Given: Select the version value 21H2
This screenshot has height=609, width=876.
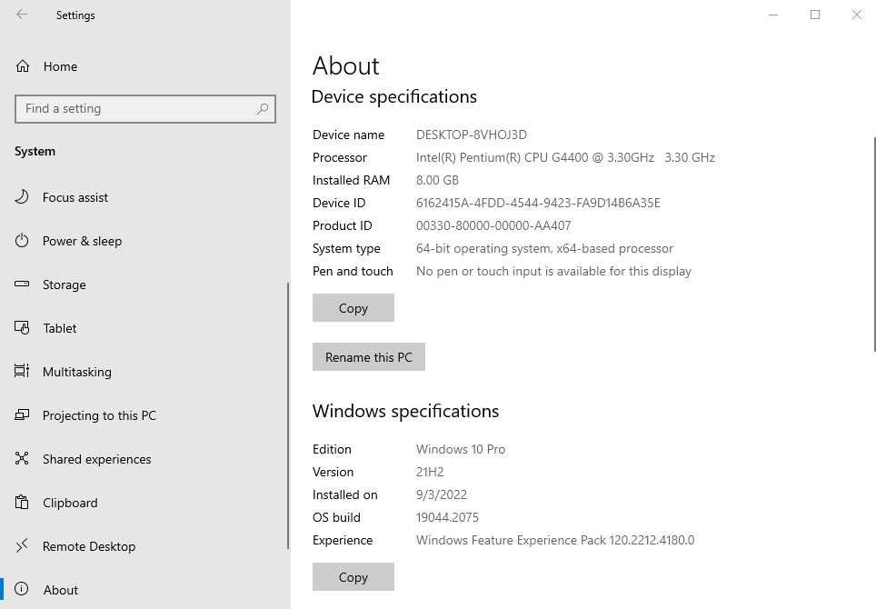Looking at the screenshot, I should [430, 472].
